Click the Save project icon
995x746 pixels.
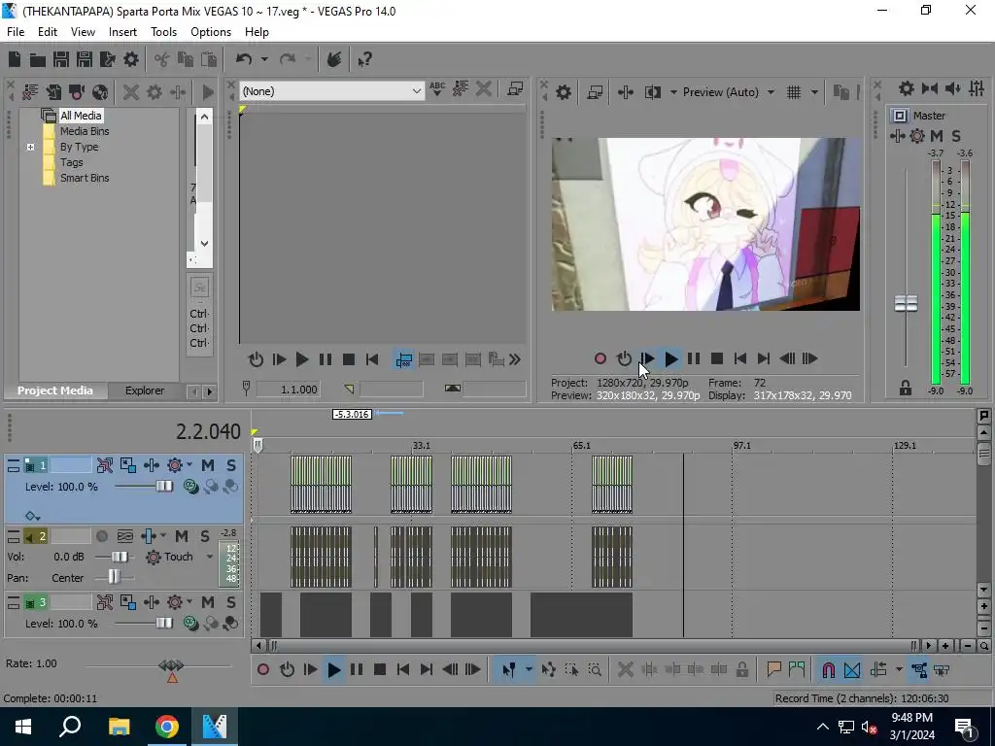tap(61, 59)
